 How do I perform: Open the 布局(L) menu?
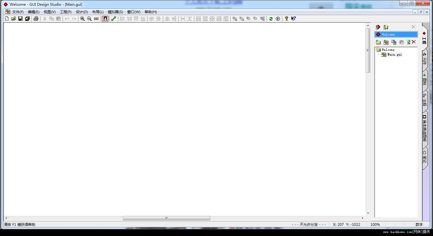click(x=98, y=12)
